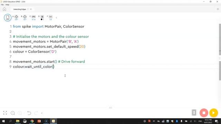The image size is (221, 124).
Task: Toggle Bluetooth tray icon
Action: point(177,121)
